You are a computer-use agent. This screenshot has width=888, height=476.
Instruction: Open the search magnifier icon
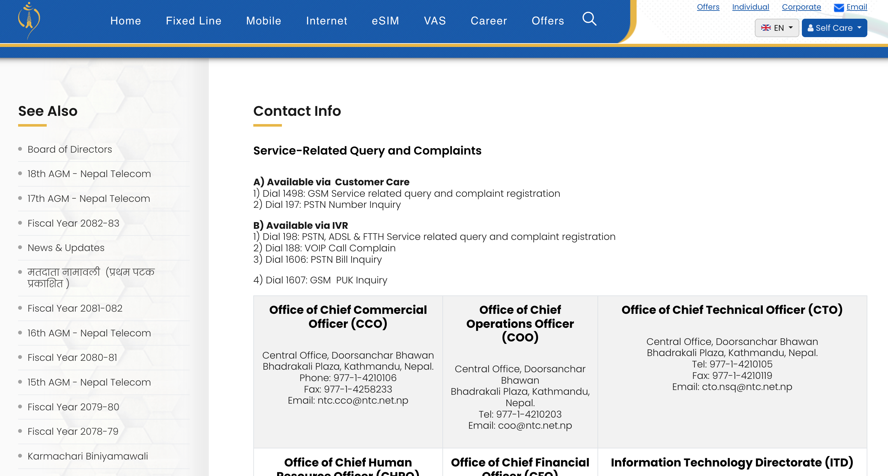pyautogui.click(x=589, y=19)
